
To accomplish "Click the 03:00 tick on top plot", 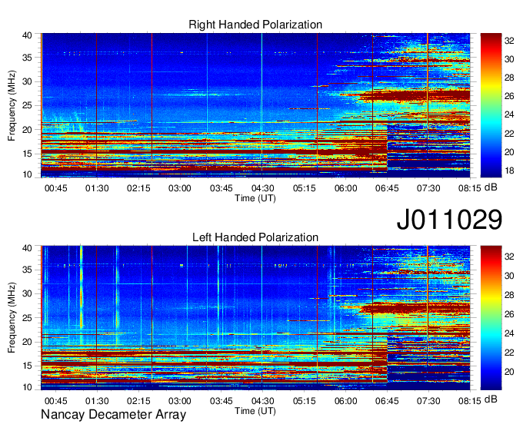I will pos(180,188).
